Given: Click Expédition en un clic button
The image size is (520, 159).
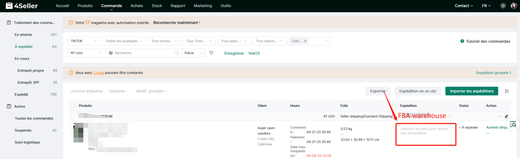Looking at the screenshot, I should (x=418, y=91).
